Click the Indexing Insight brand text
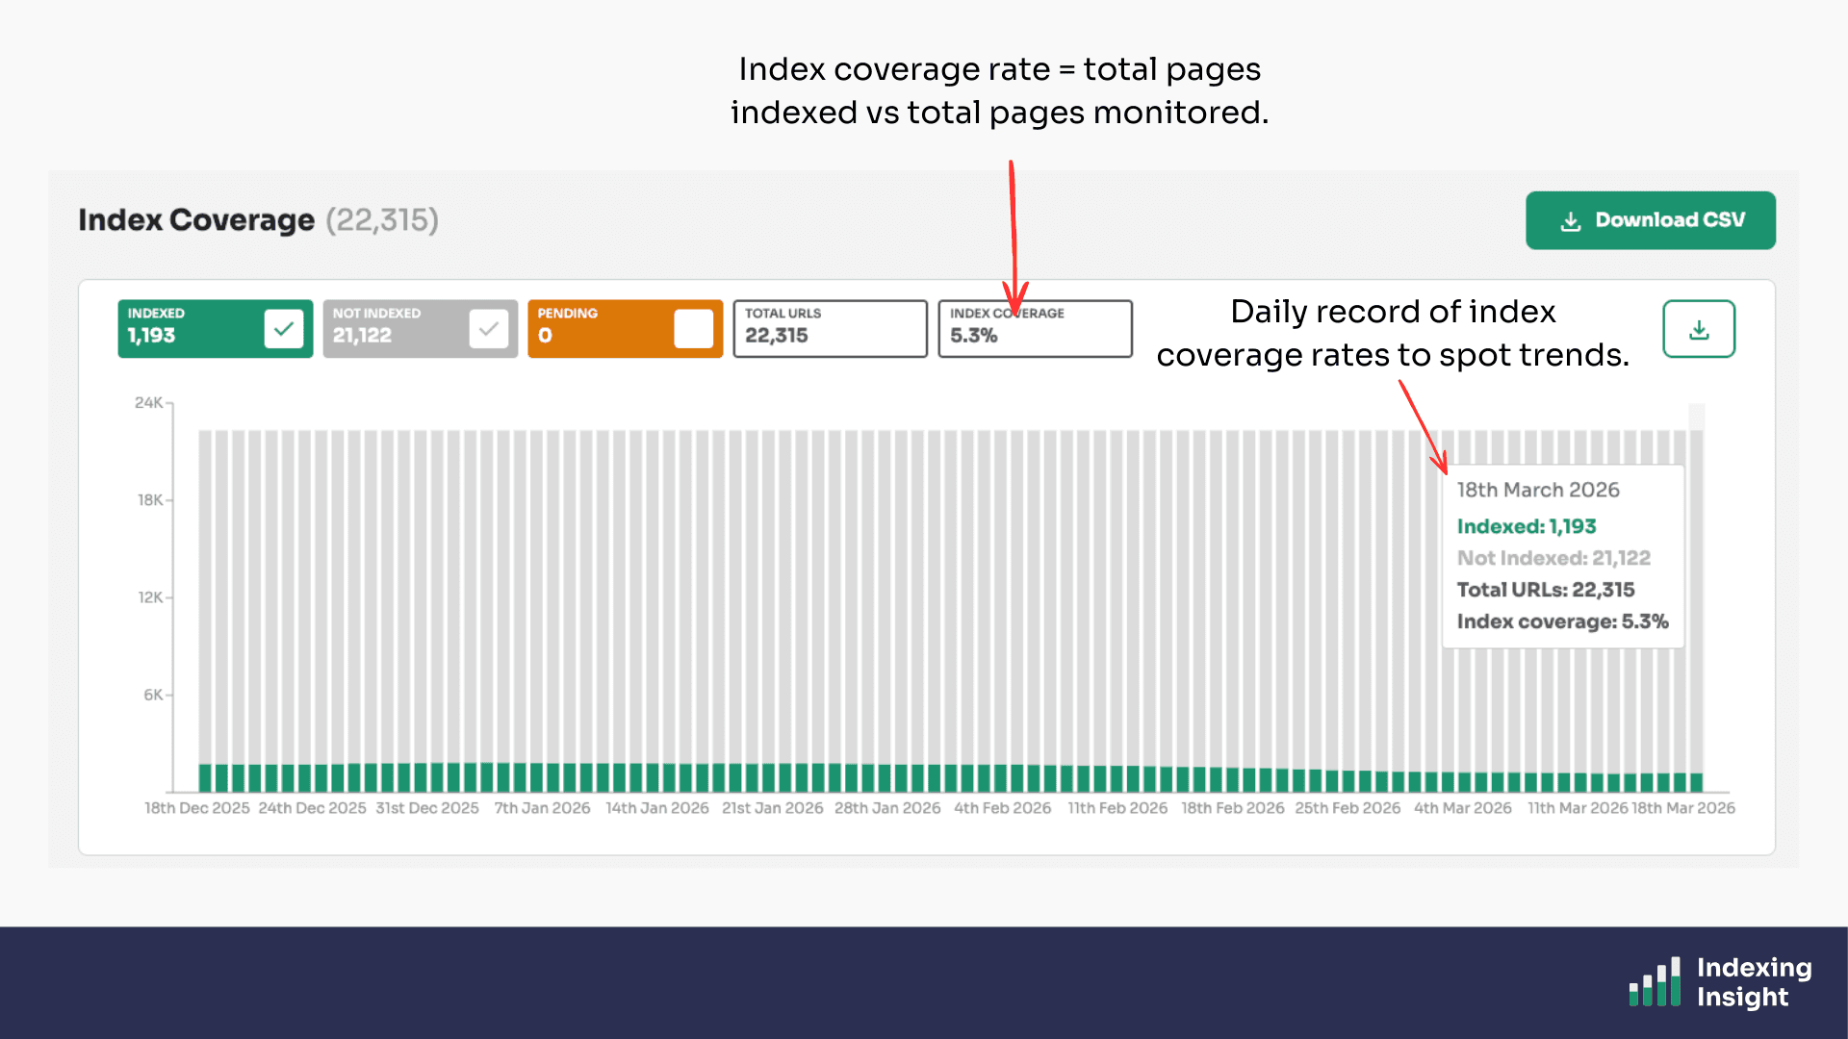 (1753, 982)
